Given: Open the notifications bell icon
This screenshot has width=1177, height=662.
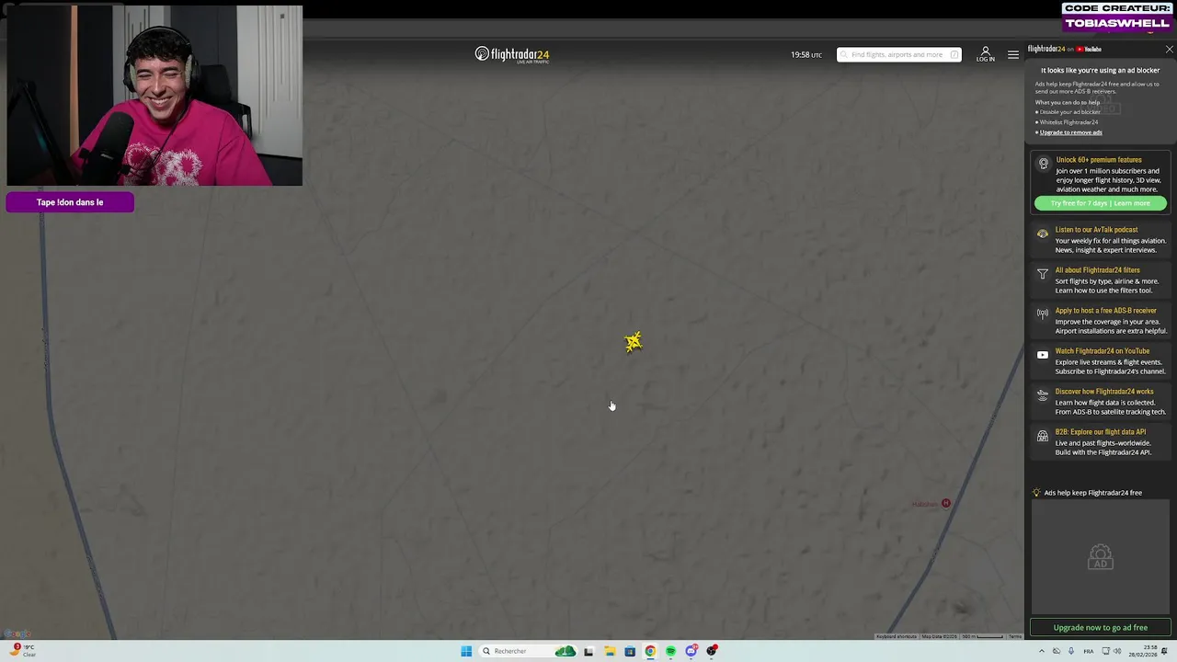Looking at the screenshot, I should [1164, 651].
